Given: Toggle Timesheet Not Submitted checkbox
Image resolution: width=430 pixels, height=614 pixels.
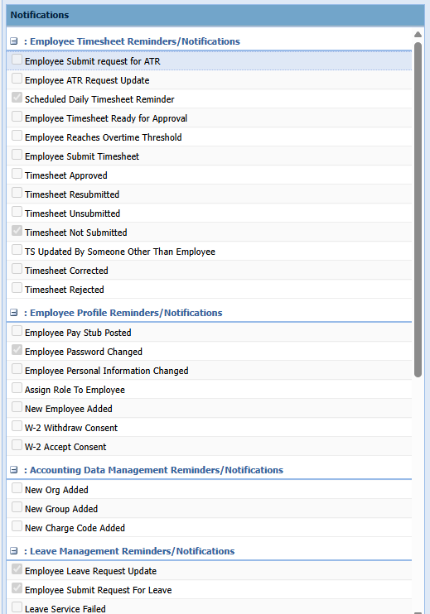Looking at the screenshot, I should [x=17, y=231].
